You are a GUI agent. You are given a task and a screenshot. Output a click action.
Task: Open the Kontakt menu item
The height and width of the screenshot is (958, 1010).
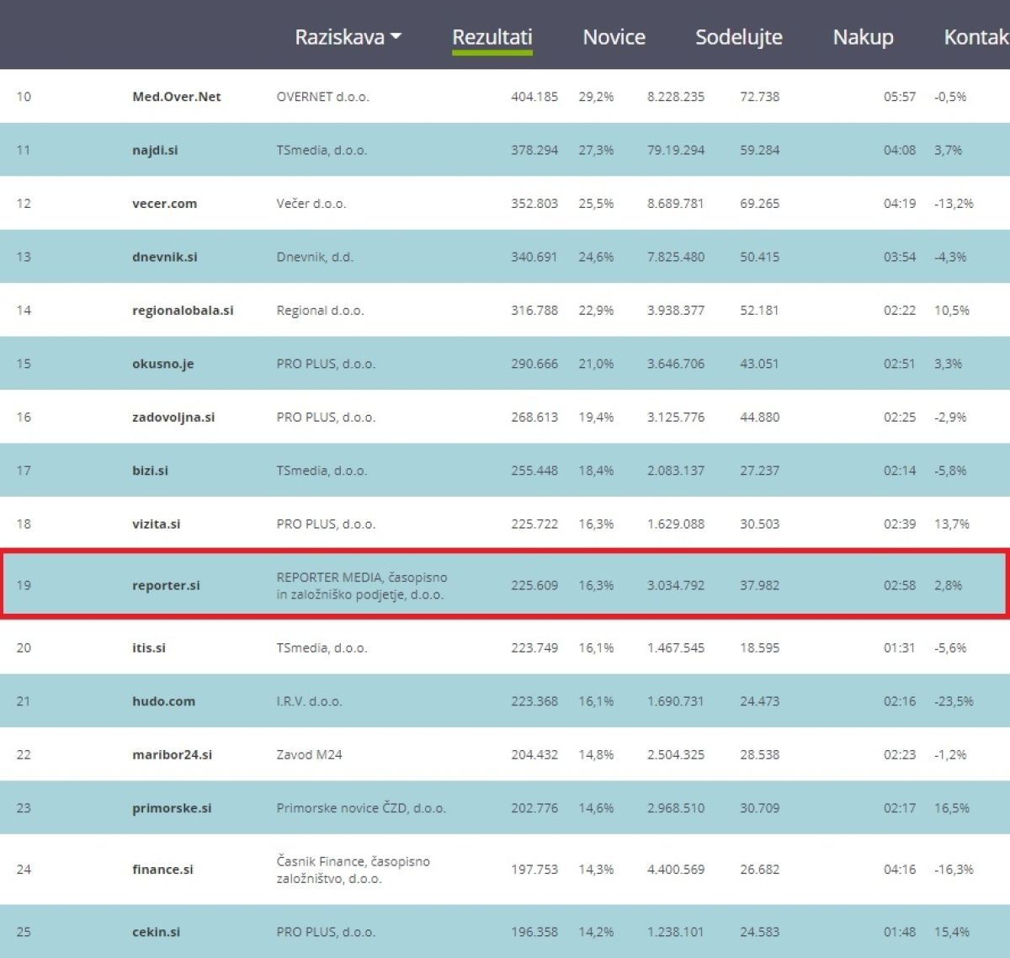click(x=976, y=37)
